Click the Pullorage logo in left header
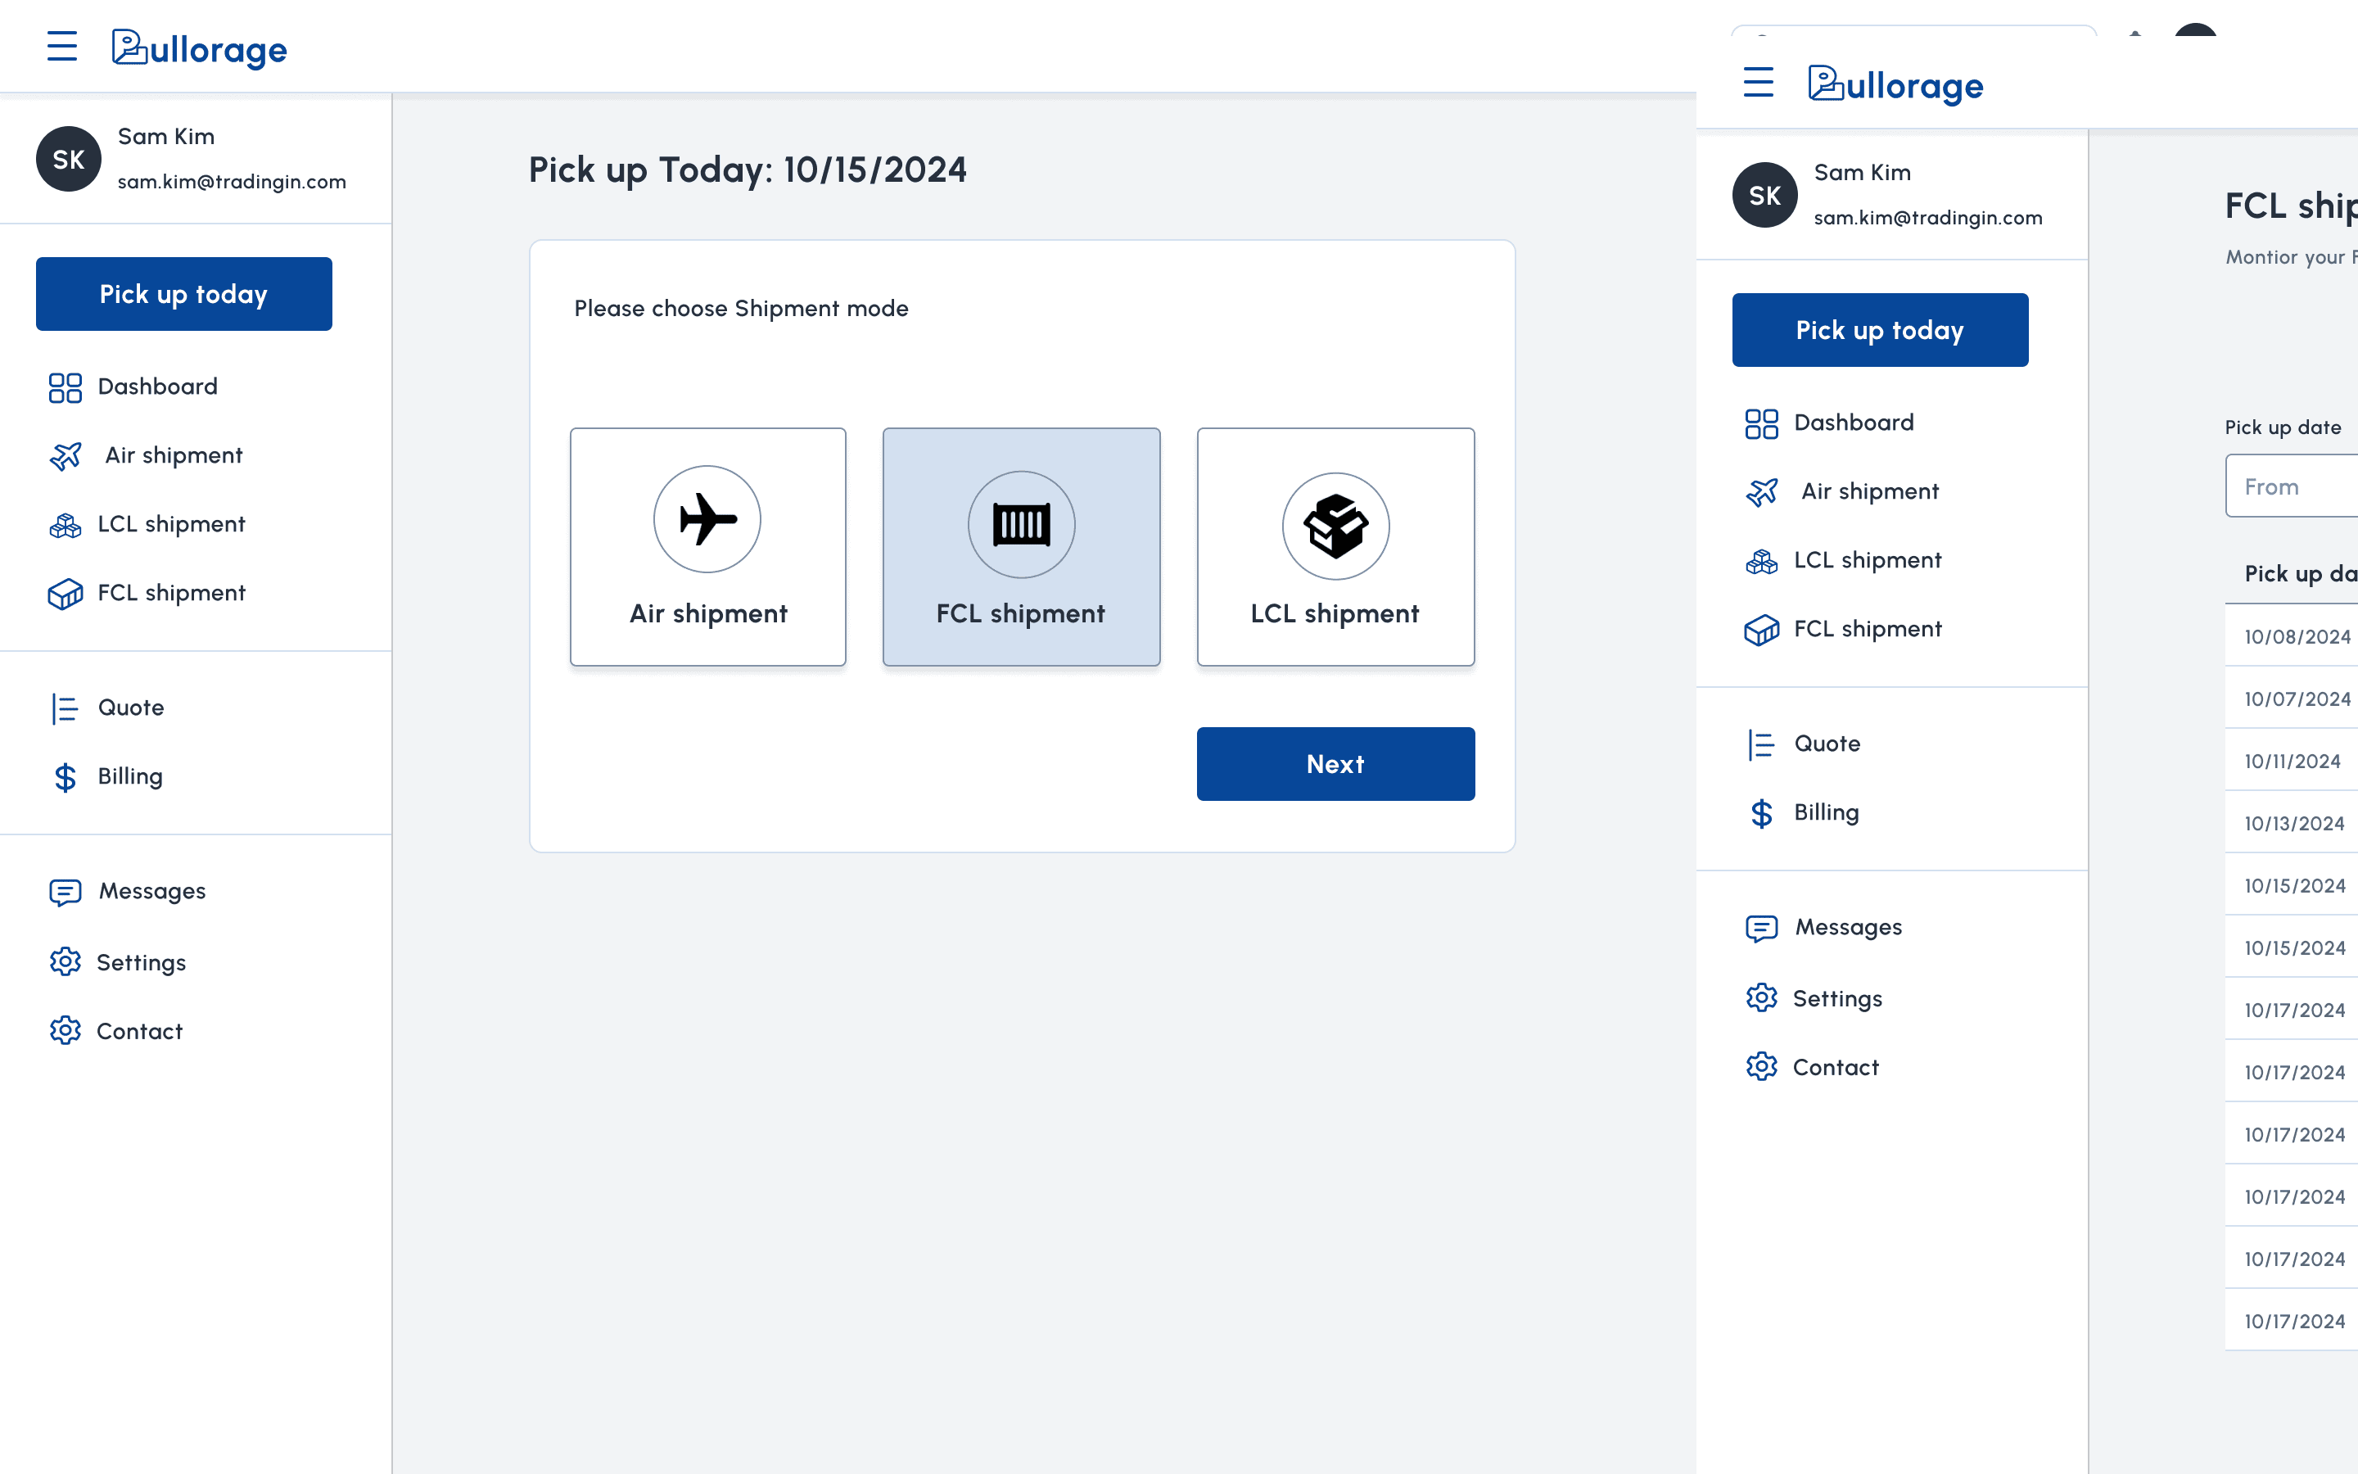 [199, 49]
